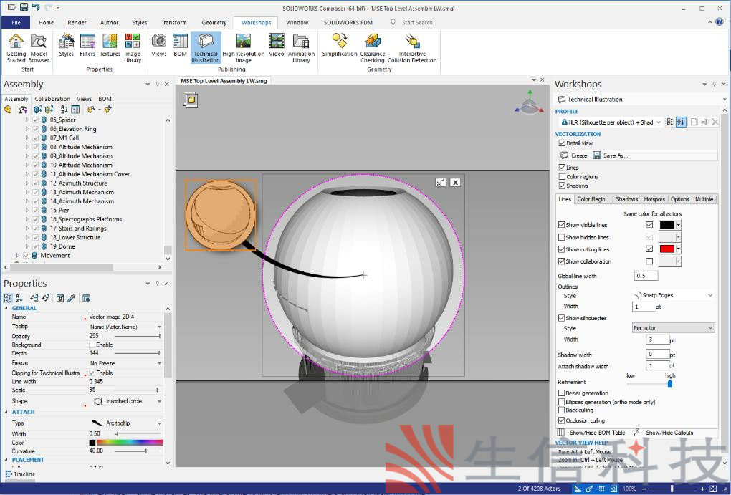Screen dimensions: 731x495
Task: Open the Shape Inscribed circle dropdown
Action: 125,401
